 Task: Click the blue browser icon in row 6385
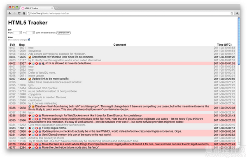(33, 119)
